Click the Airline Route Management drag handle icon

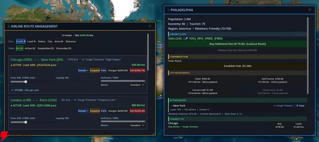tap(9, 26)
